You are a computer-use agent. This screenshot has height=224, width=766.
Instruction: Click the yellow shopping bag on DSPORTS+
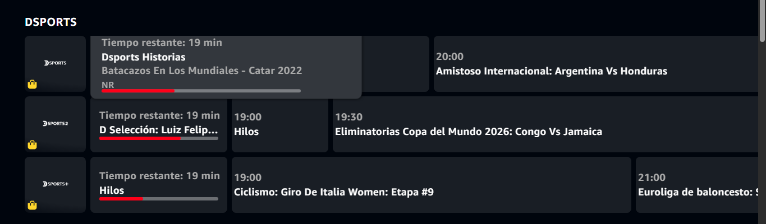click(x=33, y=206)
